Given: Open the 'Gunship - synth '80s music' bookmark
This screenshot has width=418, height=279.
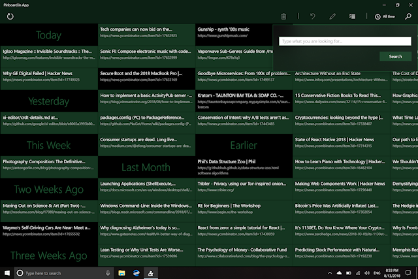Looking at the screenshot, I should point(234,35).
